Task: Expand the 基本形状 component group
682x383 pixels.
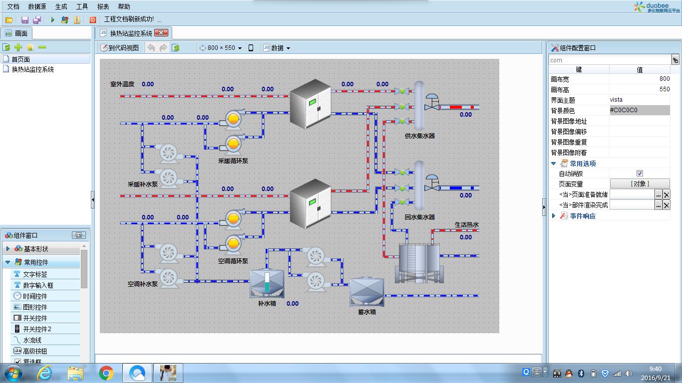Action: (7, 249)
